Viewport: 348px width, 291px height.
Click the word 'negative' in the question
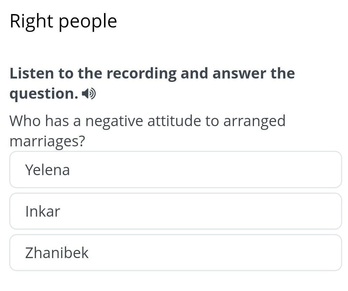click(114, 121)
